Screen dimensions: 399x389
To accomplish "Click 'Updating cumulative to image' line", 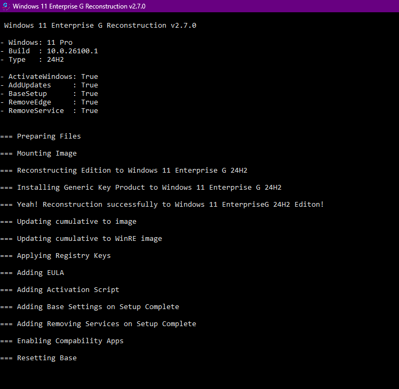I will [x=68, y=222].
